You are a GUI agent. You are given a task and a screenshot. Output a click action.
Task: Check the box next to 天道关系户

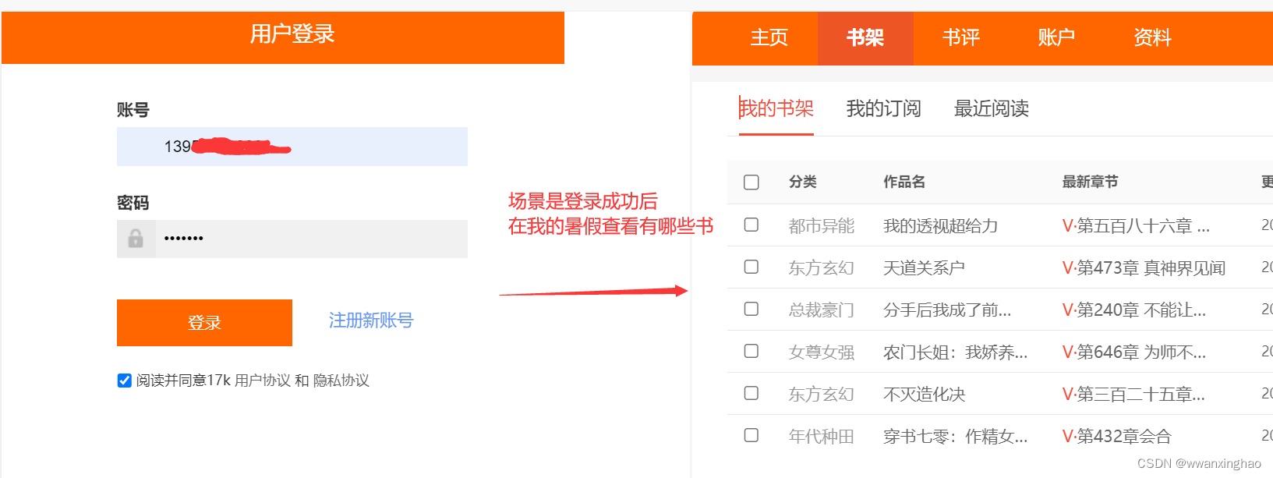751,267
